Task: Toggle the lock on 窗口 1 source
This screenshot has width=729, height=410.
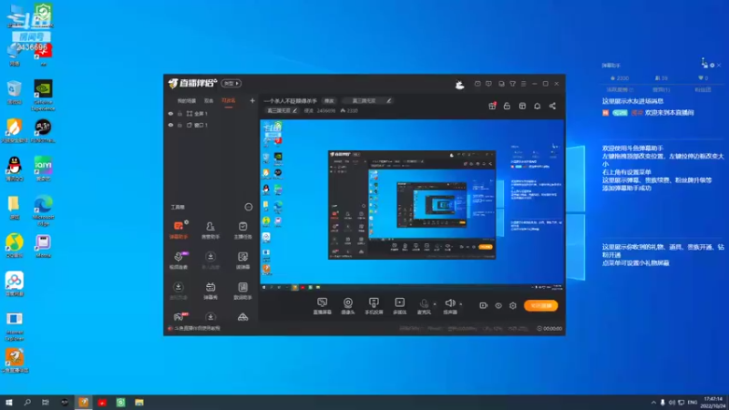Action: tap(180, 125)
